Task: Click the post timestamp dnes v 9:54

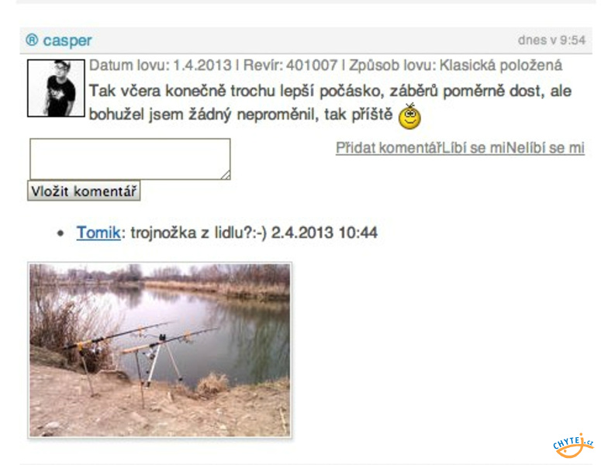Action: (551, 40)
